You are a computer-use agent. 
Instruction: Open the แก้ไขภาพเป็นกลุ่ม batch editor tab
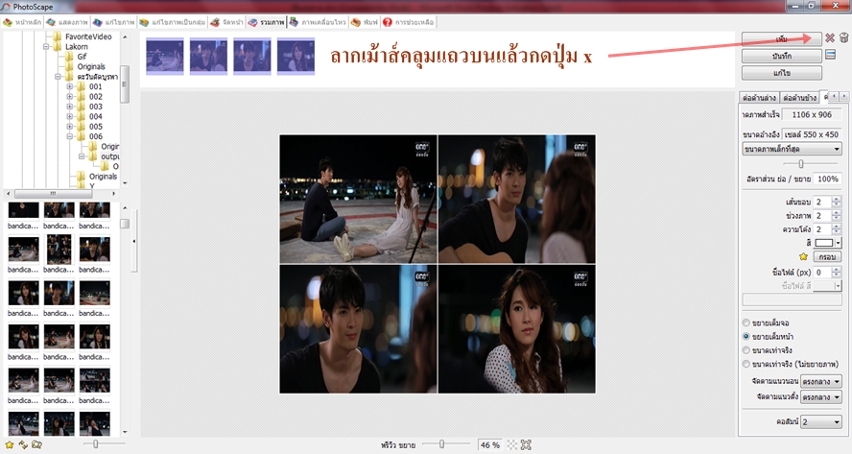(173, 22)
